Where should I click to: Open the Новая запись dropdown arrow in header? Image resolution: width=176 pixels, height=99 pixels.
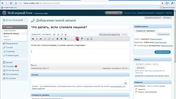120,13
